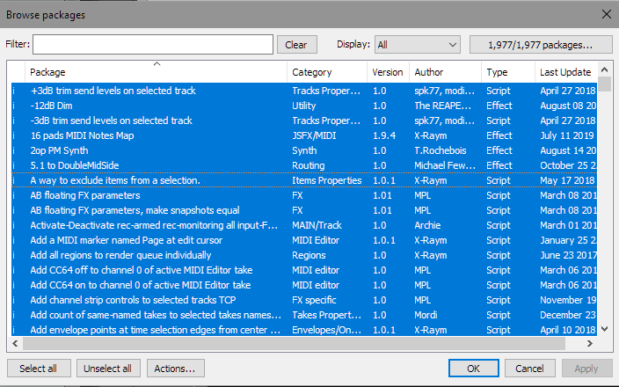Click info icon for '5.1 to DoubleMidSide' row

pyautogui.click(x=13, y=165)
